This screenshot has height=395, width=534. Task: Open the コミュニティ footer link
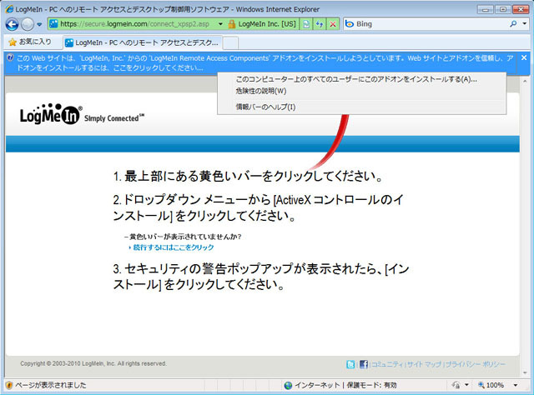click(387, 364)
